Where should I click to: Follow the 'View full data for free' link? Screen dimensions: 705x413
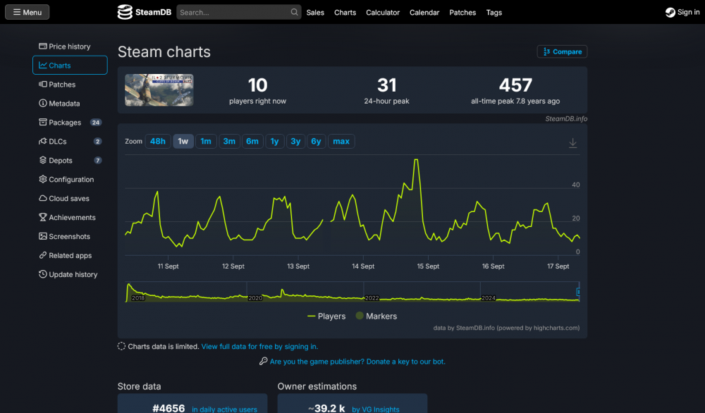[x=258, y=346]
